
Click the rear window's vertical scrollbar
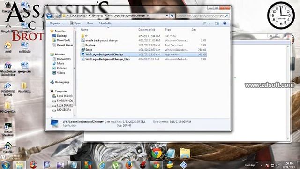[x=288, y=93]
